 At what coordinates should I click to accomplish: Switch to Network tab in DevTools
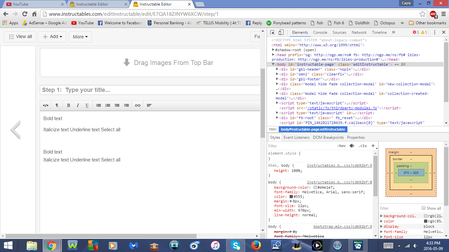pos(359,32)
